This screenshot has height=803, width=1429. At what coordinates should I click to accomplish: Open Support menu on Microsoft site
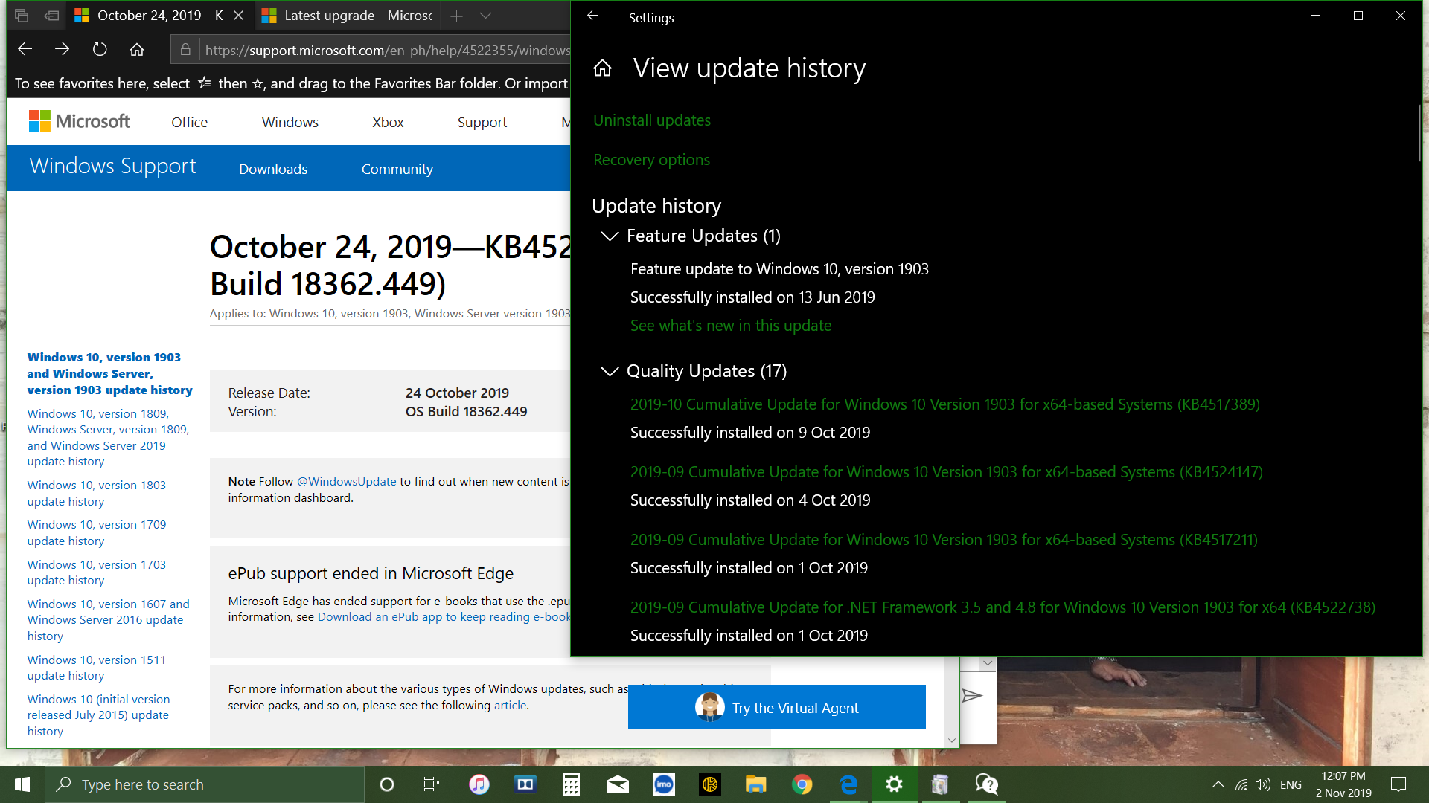[x=482, y=122]
